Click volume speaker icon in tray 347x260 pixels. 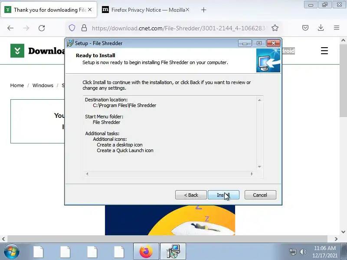pyautogui.click(x=303, y=252)
